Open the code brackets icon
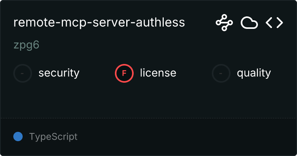The width and height of the screenshot is (297, 156). point(274,23)
